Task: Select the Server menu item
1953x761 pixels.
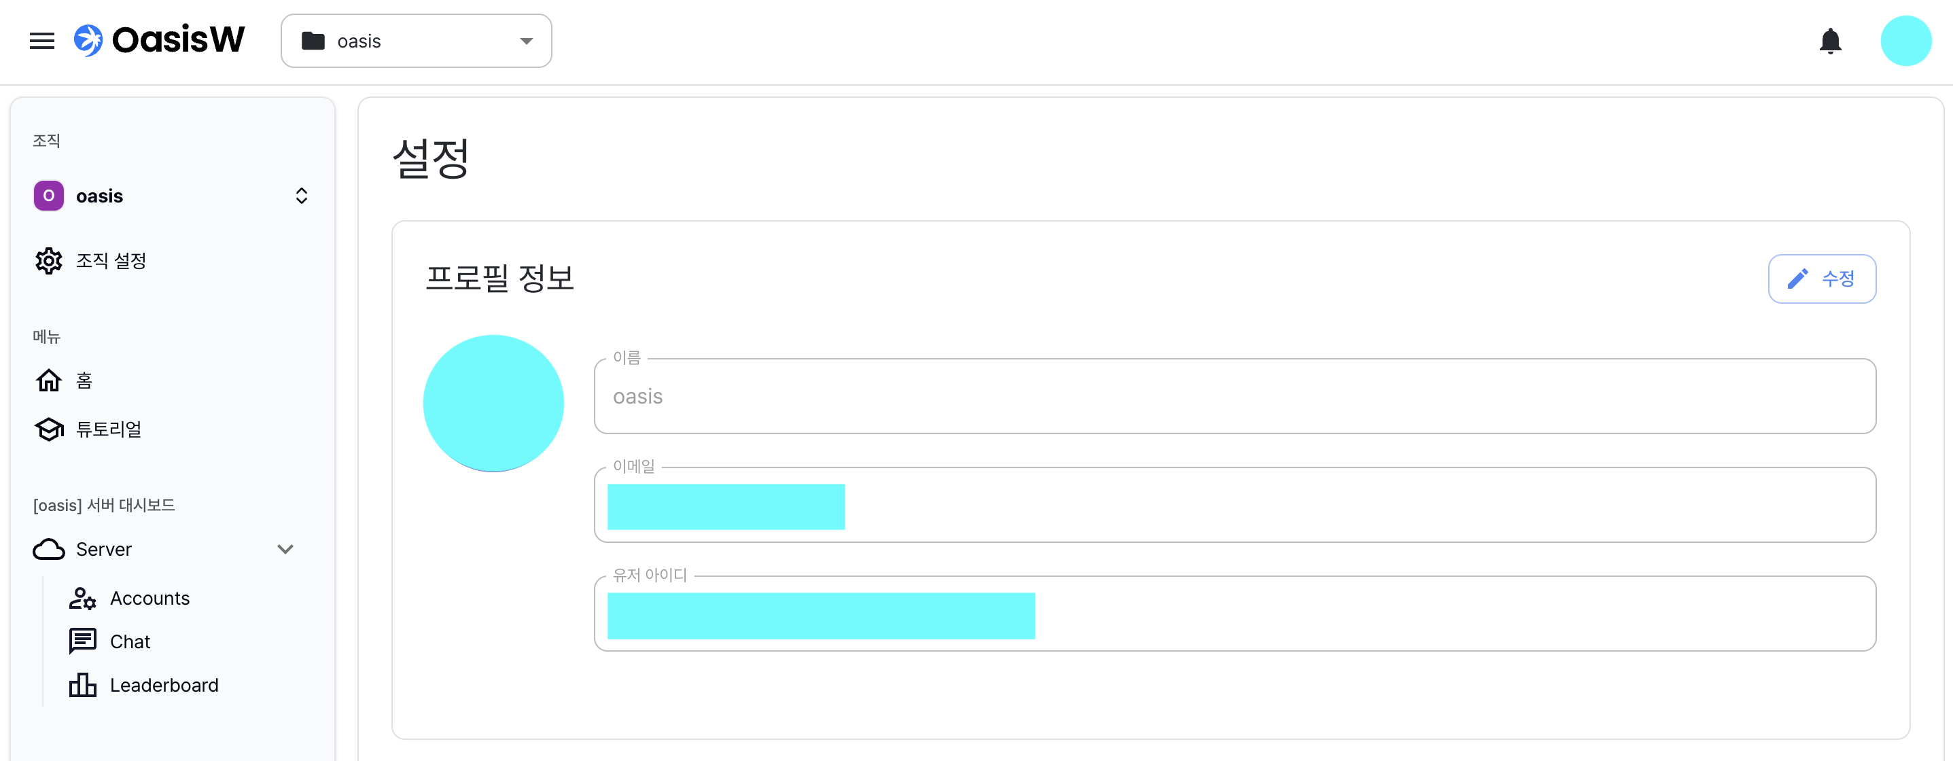Action: click(104, 549)
